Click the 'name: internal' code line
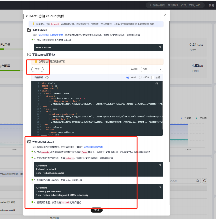 (x=53, y=127)
